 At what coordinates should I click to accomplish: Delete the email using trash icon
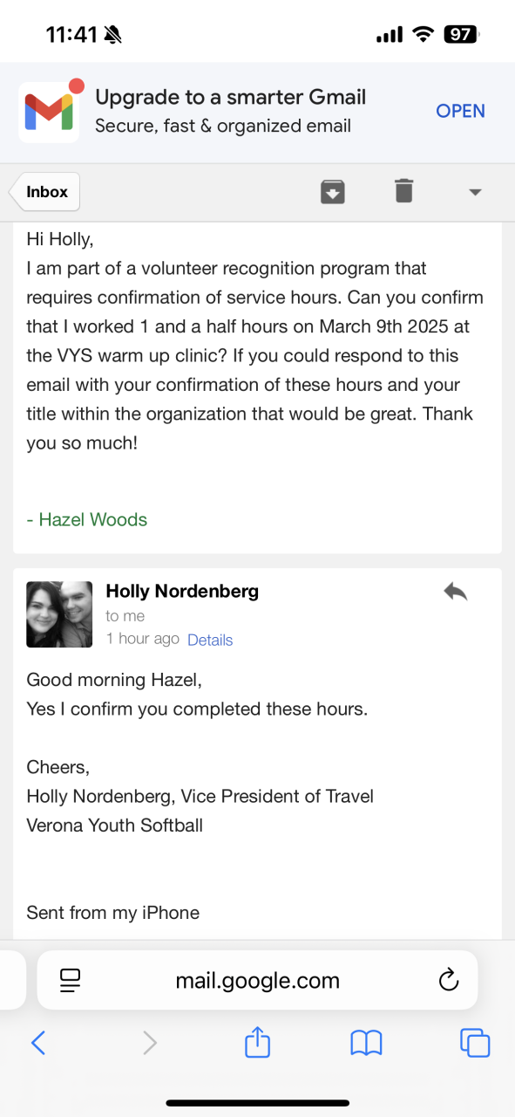[x=403, y=190]
